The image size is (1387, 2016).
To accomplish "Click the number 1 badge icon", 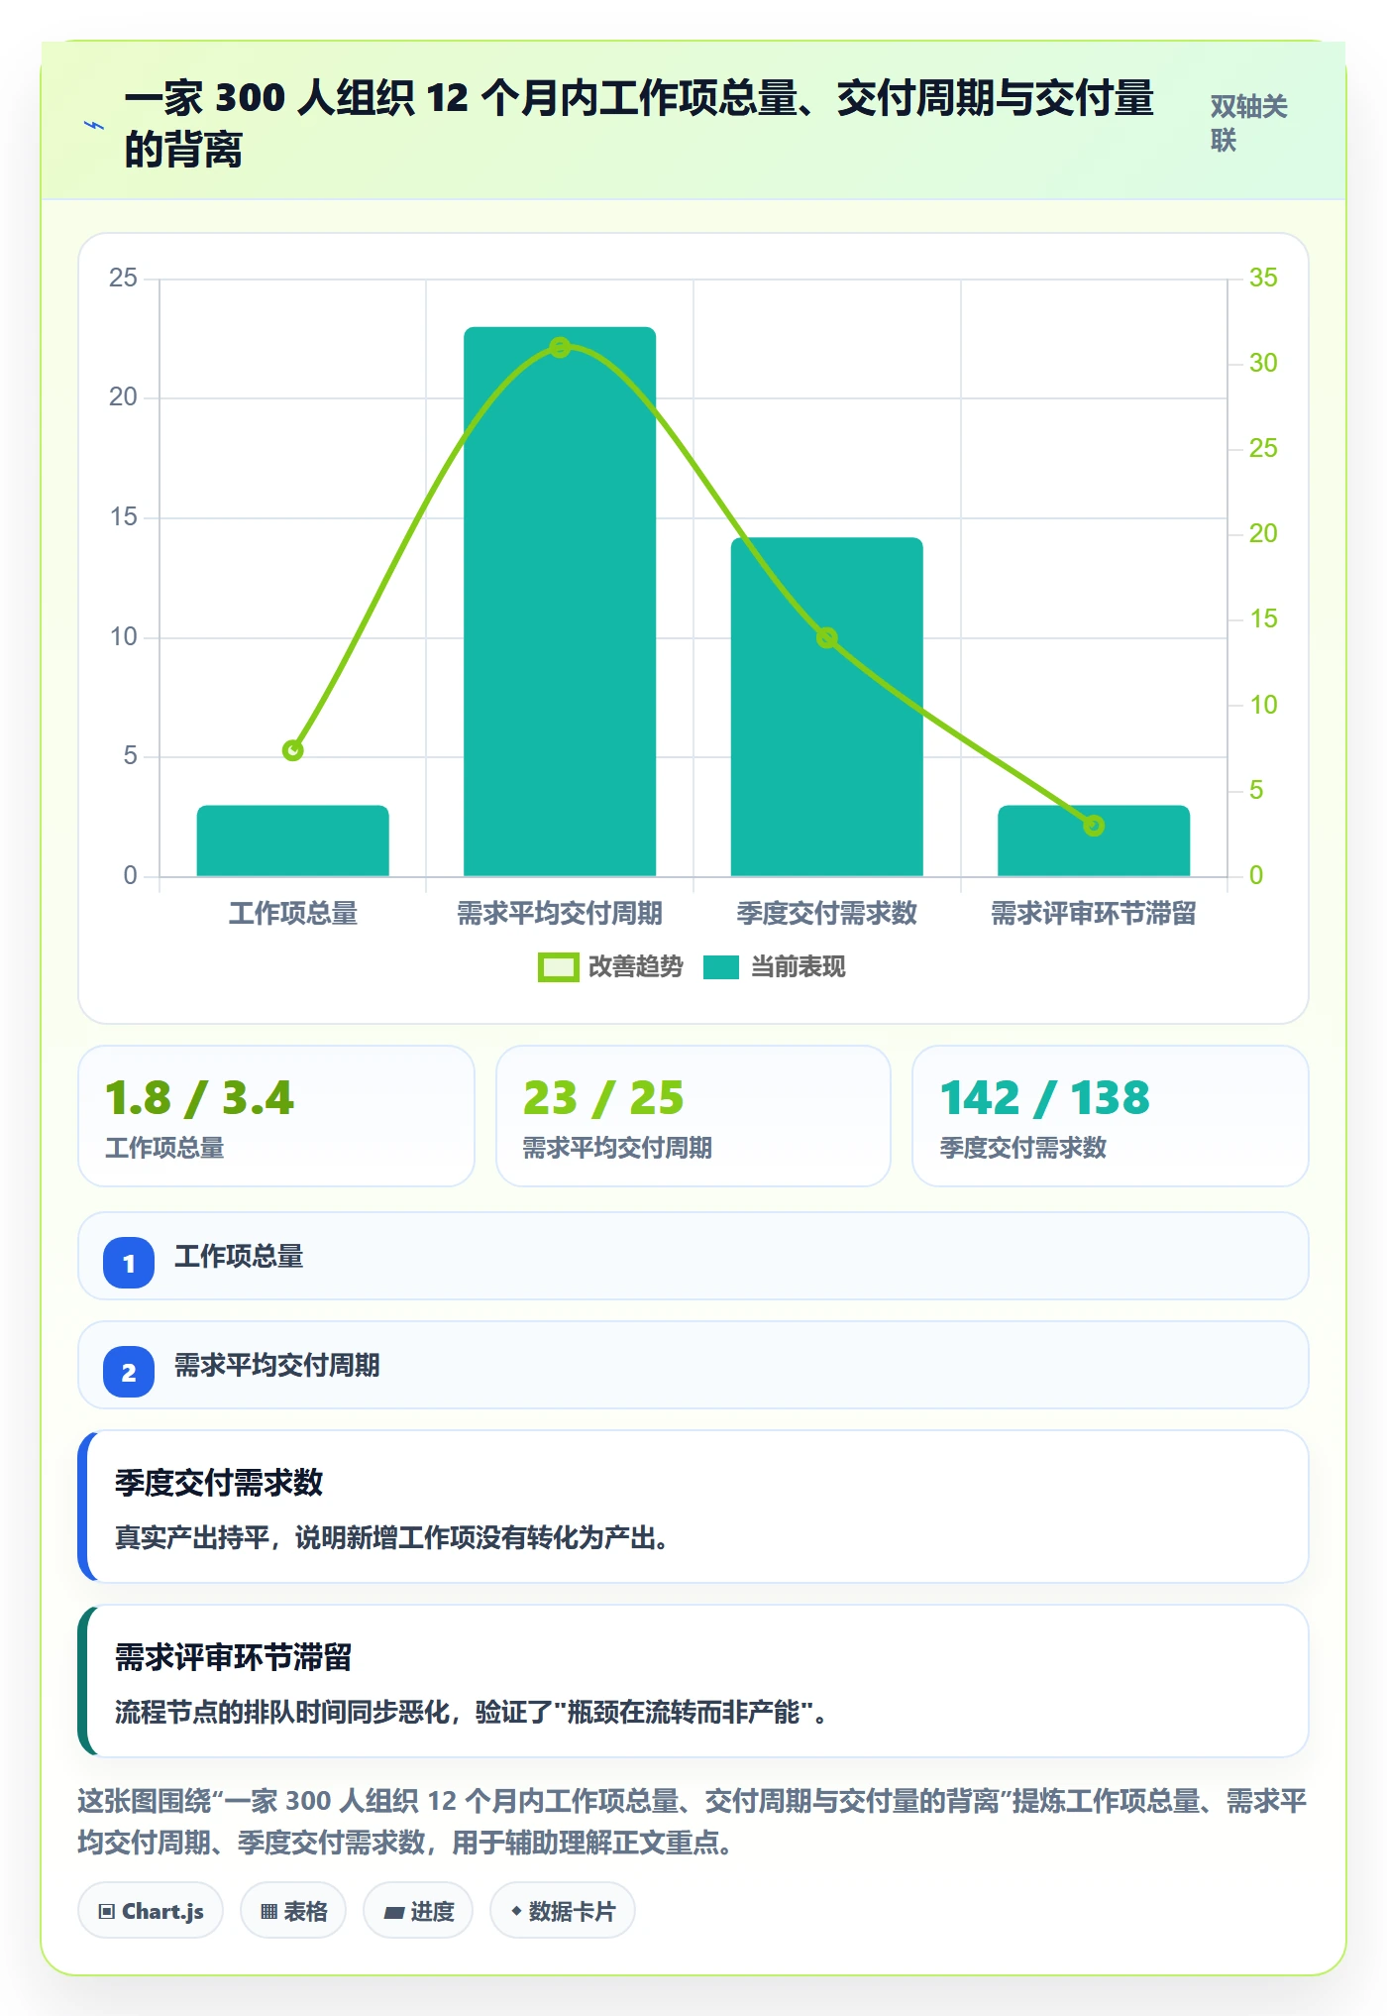I will [129, 1263].
